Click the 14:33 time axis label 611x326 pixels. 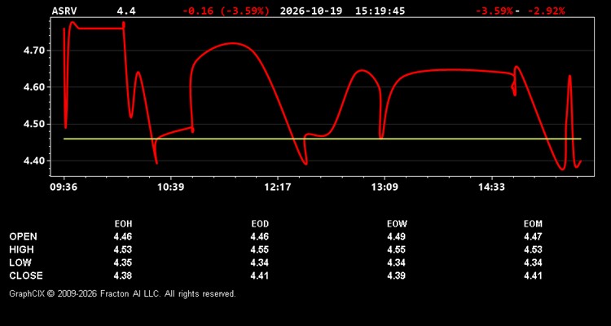click(492, 187)
